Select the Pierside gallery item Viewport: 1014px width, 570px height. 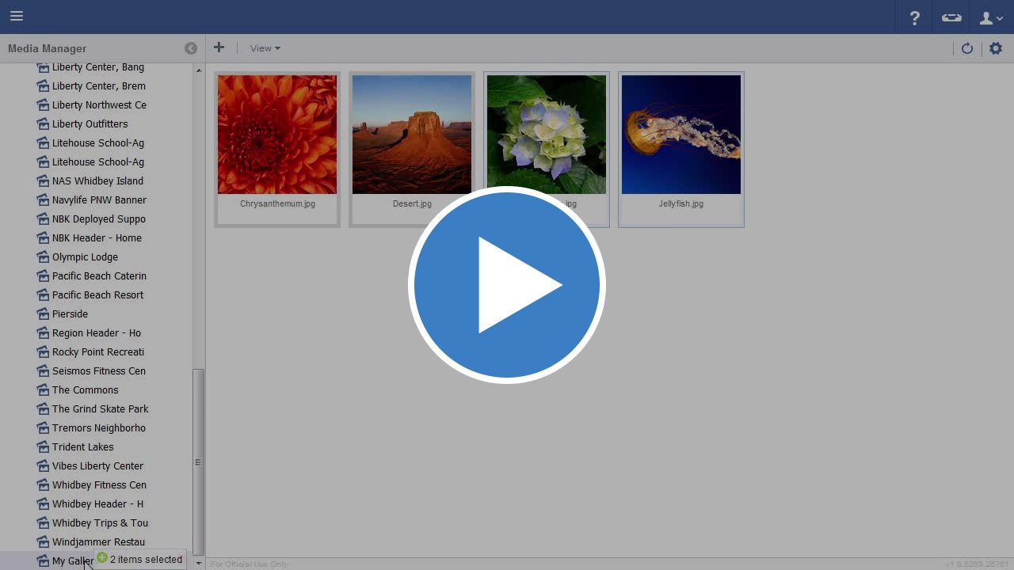[x=70, y=314]
